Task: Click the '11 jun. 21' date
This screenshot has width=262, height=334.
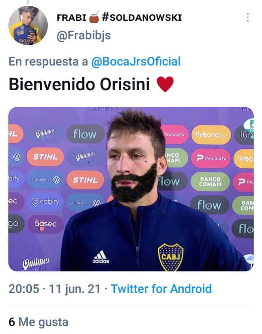Action: (x=75, y=289)
